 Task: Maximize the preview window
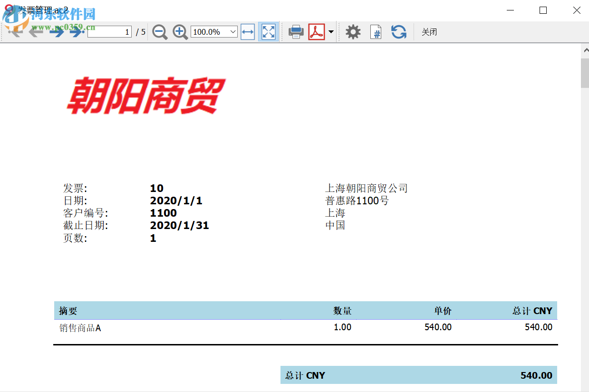point(543,10)
